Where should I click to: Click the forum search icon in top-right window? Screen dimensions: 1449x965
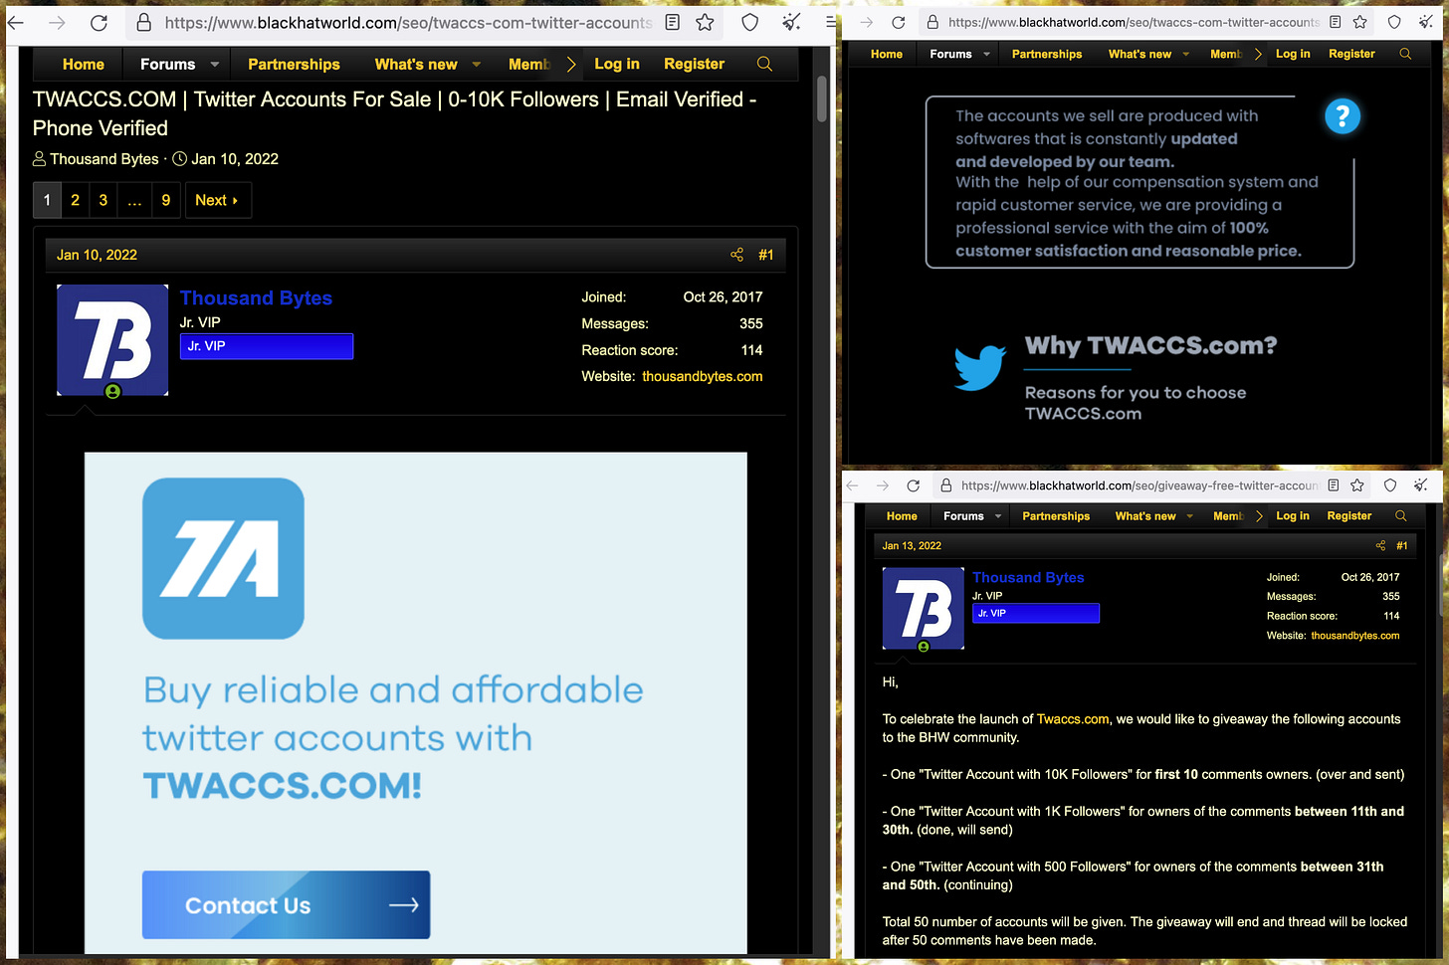click(1405, 54)
